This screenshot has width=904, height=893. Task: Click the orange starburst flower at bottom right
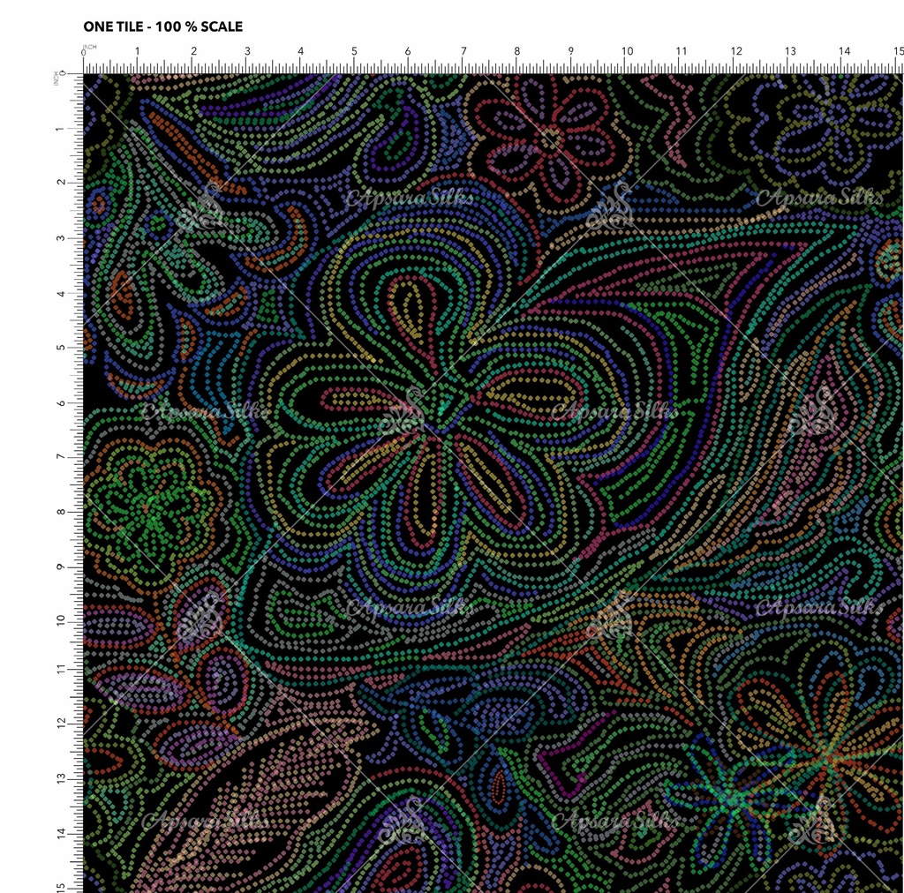tap(825, 757)
